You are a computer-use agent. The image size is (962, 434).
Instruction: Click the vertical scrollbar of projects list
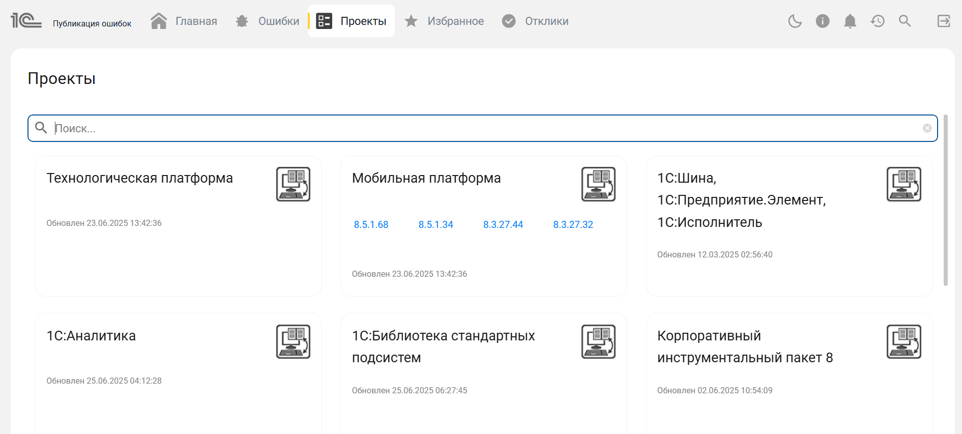(x=946, y=200)
